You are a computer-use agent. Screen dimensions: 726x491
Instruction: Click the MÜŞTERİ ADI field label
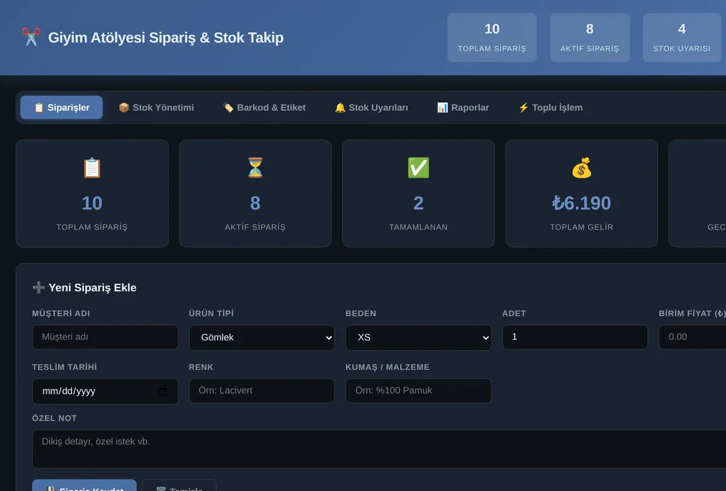click(61, 314)
